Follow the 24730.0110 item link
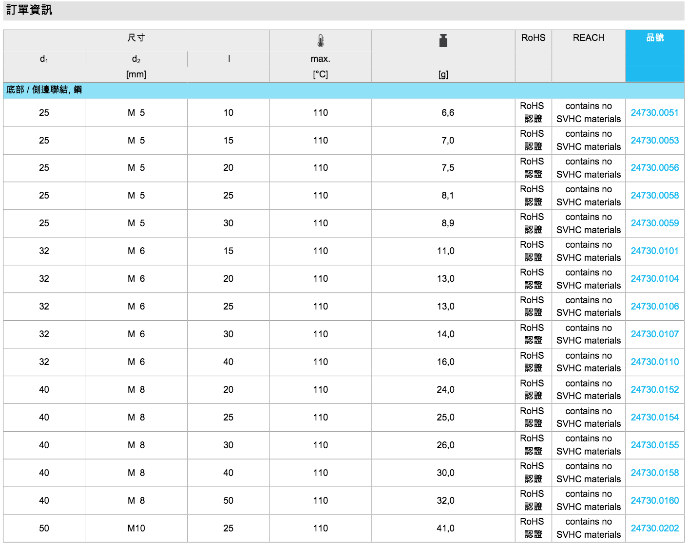The image size is (687, 547). pyautogui.click(x=654, y=362)
